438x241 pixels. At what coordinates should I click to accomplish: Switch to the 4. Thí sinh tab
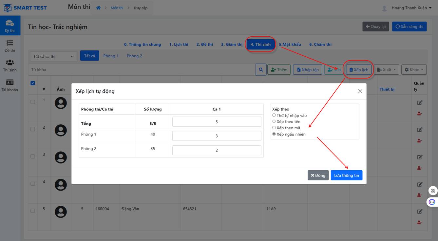point(261,45)
